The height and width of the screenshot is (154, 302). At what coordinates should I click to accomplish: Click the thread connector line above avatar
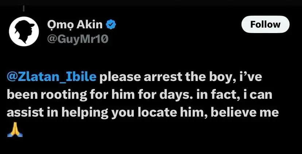click(x=24, y=9)
